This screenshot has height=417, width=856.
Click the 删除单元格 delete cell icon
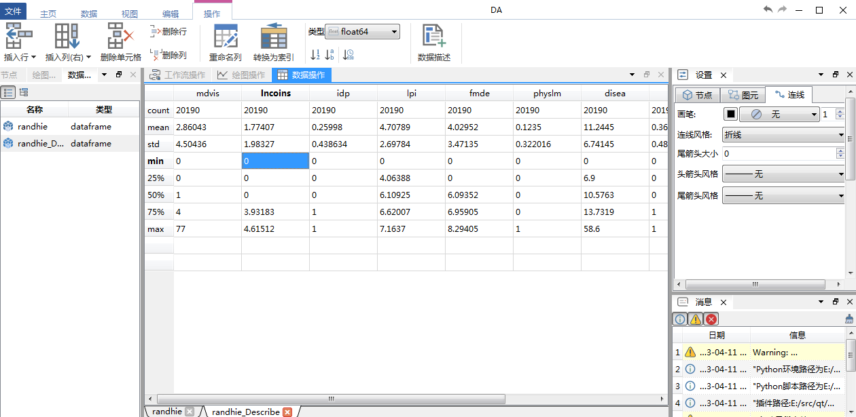120,36
